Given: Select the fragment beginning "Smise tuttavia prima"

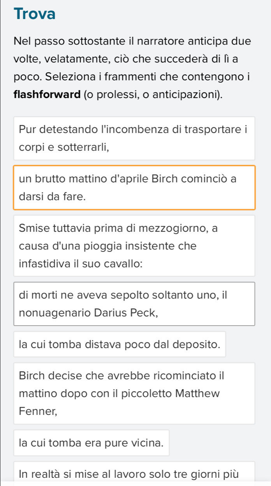Looking at the screenshot, I should [x=134, y=246].
